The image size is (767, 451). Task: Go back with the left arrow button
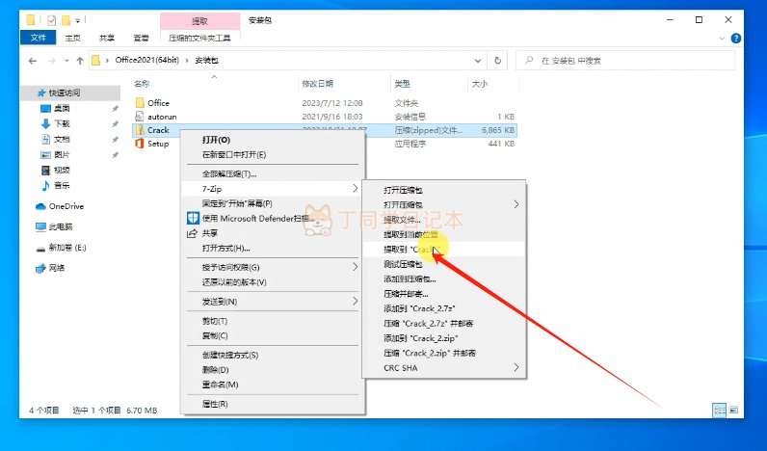click(x=33, y=61)
